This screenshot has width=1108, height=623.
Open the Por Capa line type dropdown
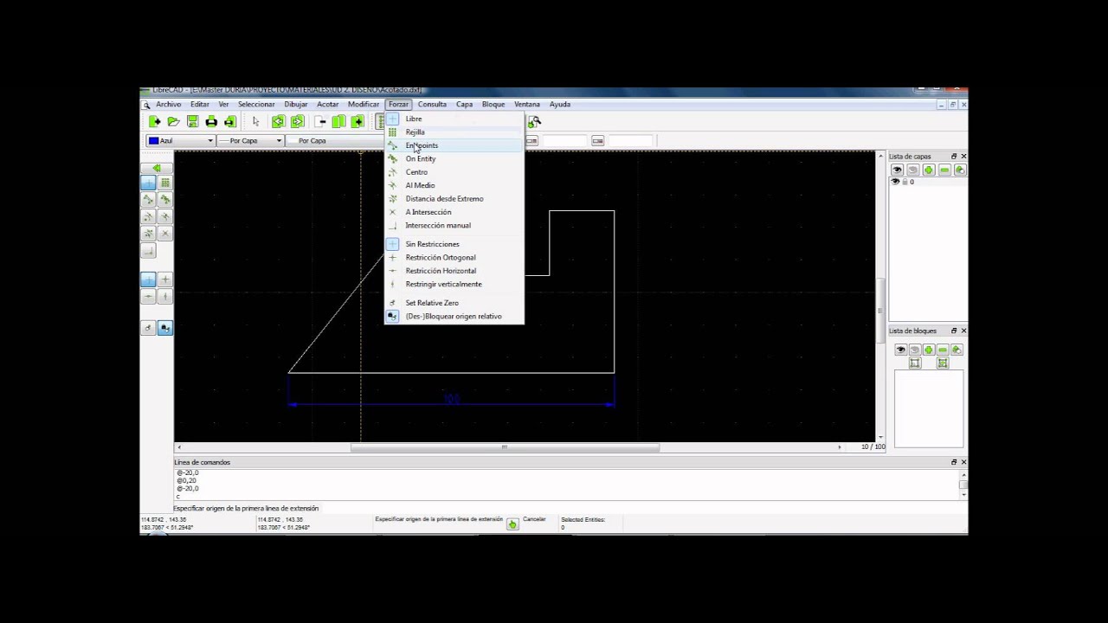pos(337,141)
